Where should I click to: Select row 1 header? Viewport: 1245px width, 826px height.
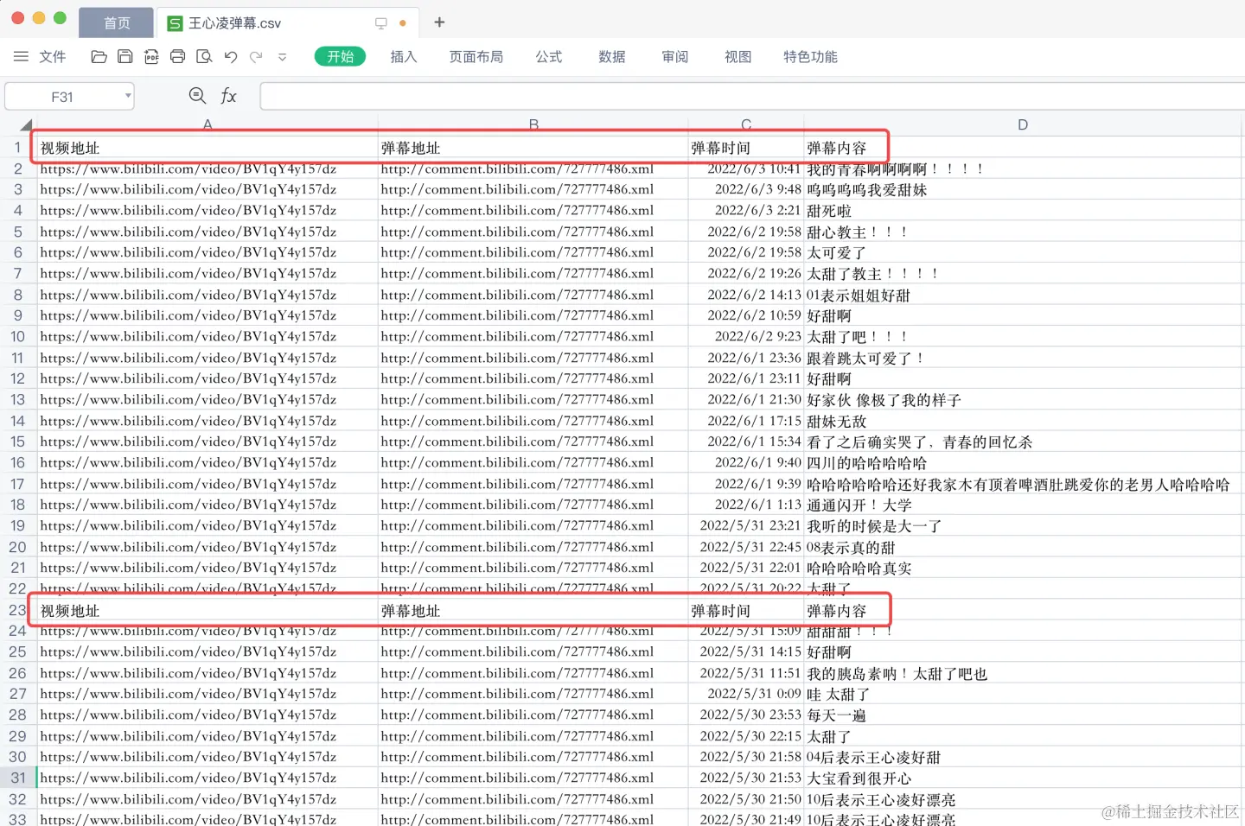[17, 148]
